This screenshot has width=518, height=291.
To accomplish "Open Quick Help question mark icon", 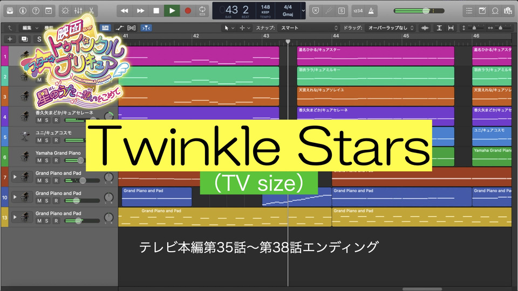I will (36, 11).
